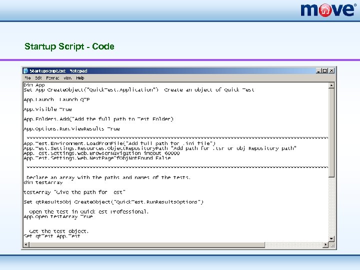Click the 'App.Options.Run.ViewResults True' line
Viewport: 360px width, 270px height.
[x=71, y=129]
